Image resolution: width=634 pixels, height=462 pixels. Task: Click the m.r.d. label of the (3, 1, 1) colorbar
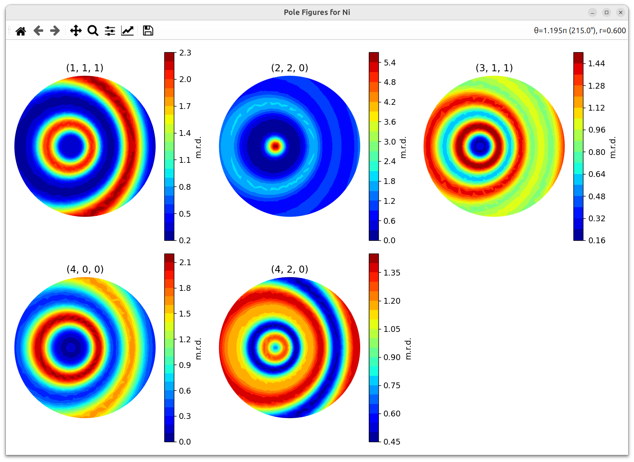(613, 147)
